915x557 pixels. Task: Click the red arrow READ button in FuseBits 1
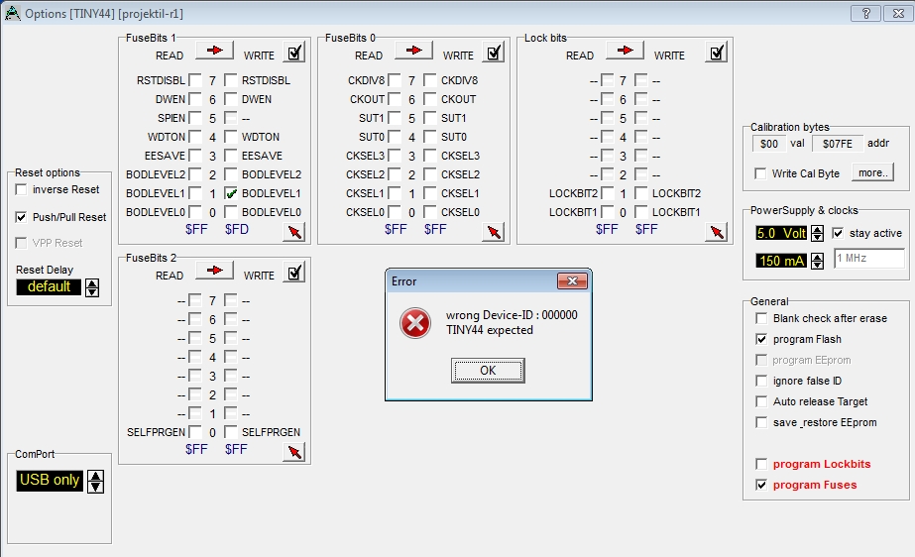pyautogui.click(x=214, y=52)
